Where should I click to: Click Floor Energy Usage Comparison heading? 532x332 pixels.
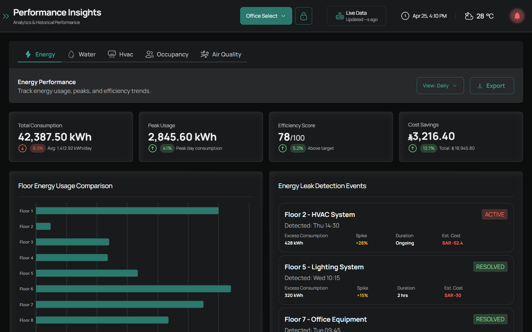point(65,186)
